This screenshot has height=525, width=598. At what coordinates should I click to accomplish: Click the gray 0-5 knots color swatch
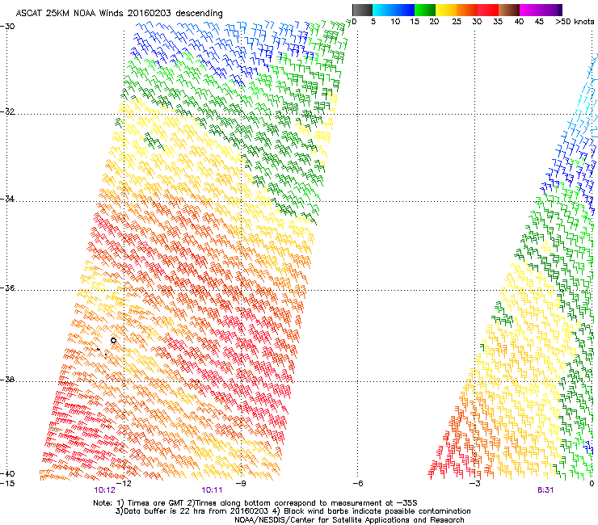[362, 10]
